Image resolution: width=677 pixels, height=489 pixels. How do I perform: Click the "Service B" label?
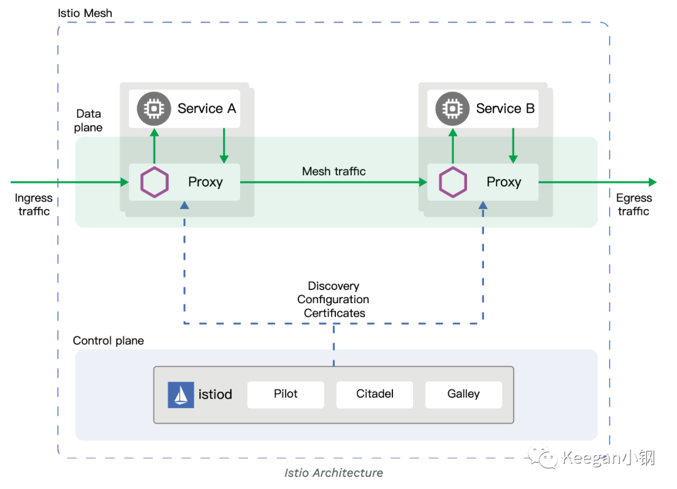pos(505,109)
